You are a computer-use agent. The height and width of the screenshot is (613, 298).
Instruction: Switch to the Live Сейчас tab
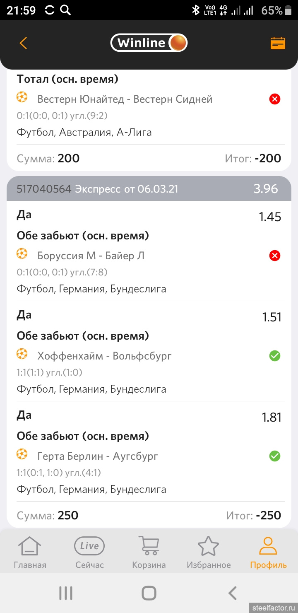(89, 552)
